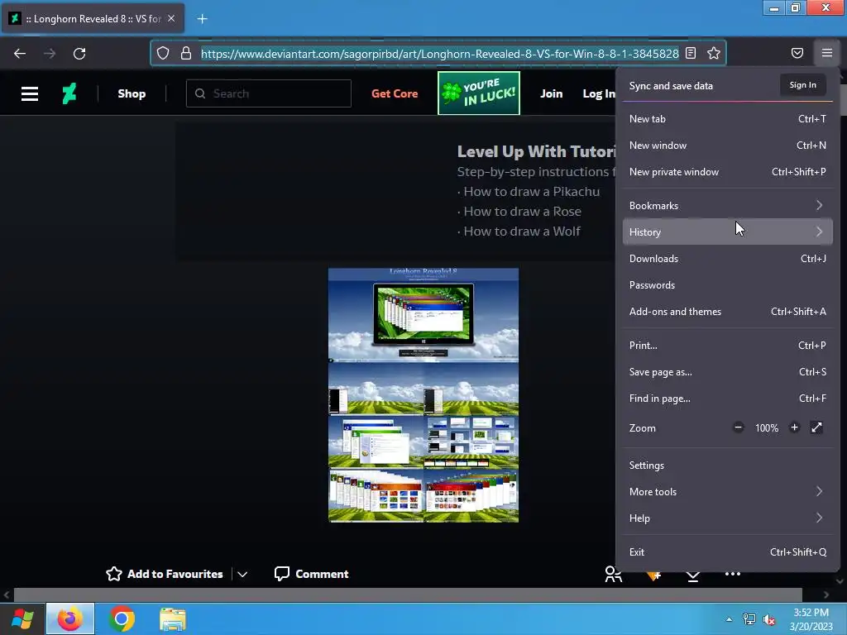Open DeviantArt site hamburger menu
The width and height of the screenshot is (847, 635).
(x=30, y=93)
